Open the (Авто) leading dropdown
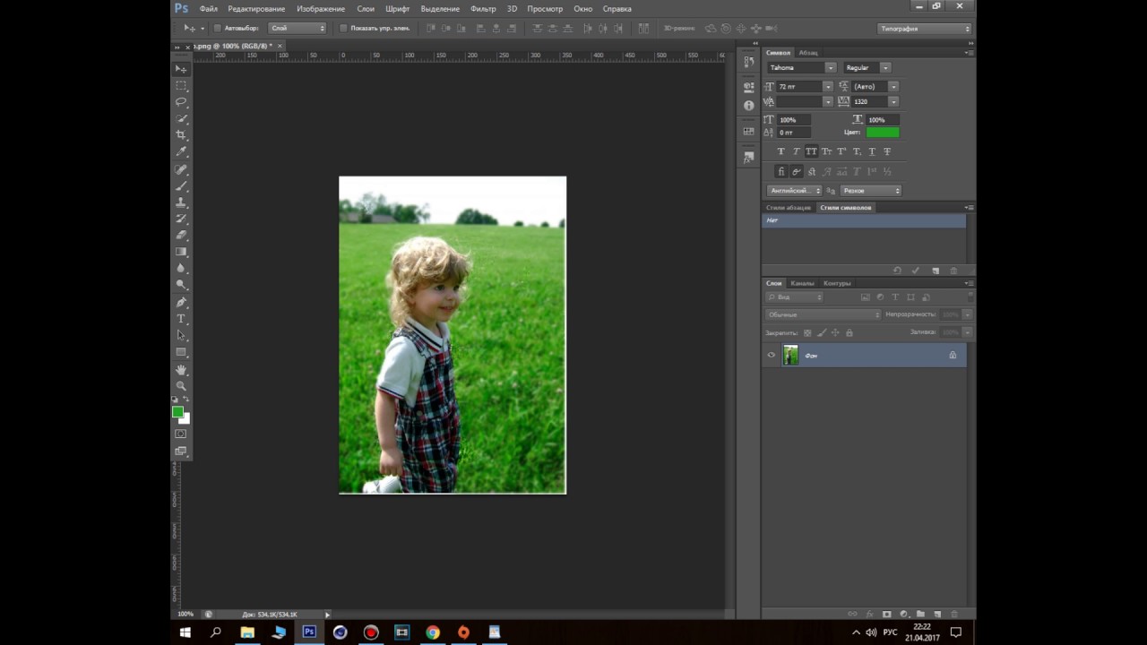1147x645 pixels. pos(893,87)
